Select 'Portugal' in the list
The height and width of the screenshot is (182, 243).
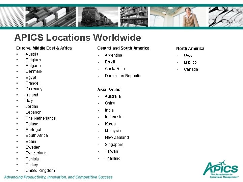coord(33,130)
